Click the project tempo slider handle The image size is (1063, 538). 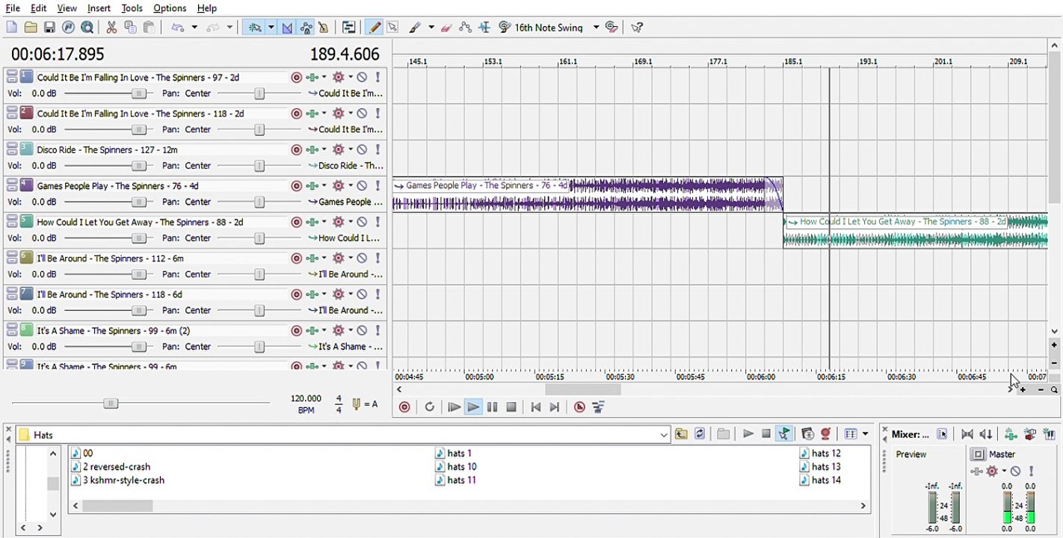(111, 403)
